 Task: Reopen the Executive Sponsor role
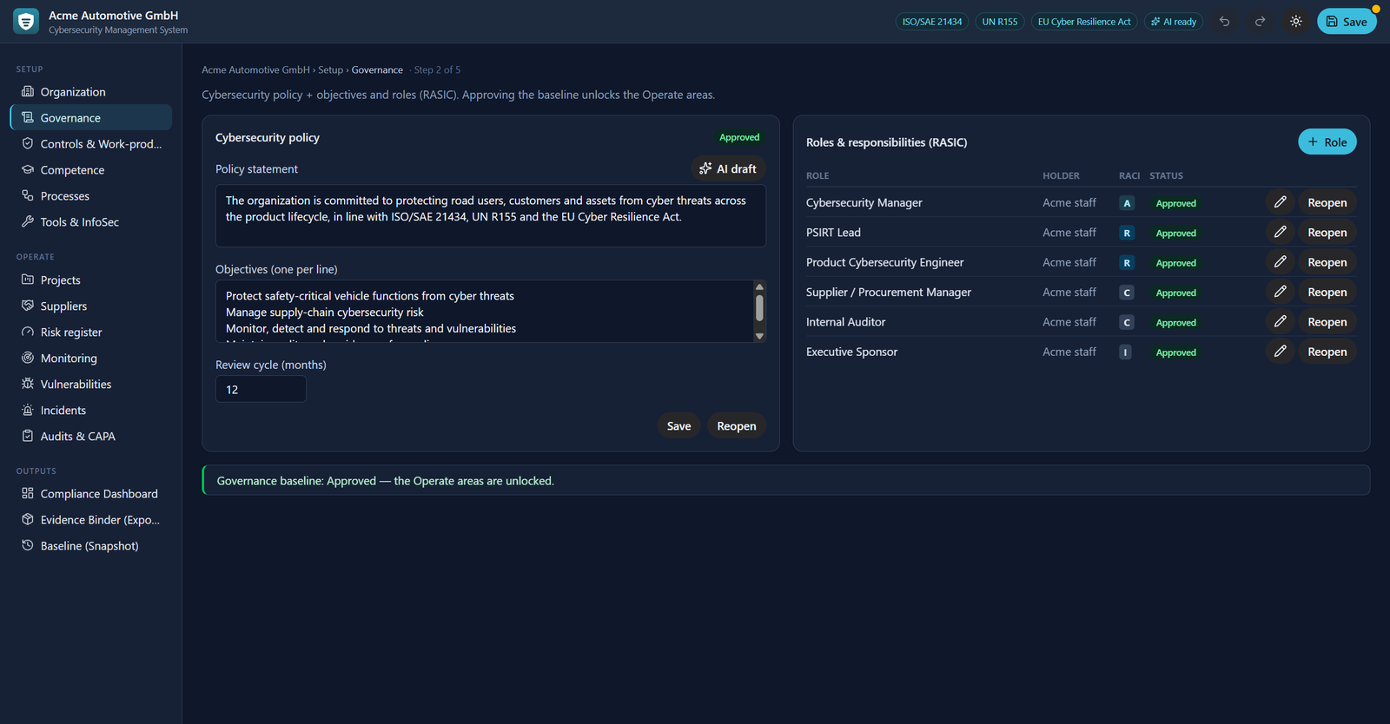pos(1327,352)
